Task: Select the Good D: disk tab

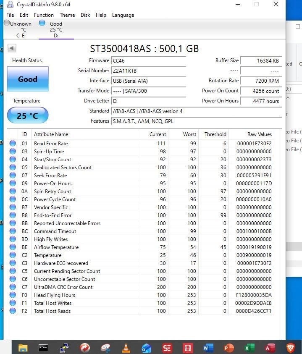Action: click(56, 29)
